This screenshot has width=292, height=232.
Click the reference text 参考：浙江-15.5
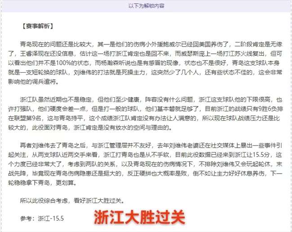(x=42, y=219)
